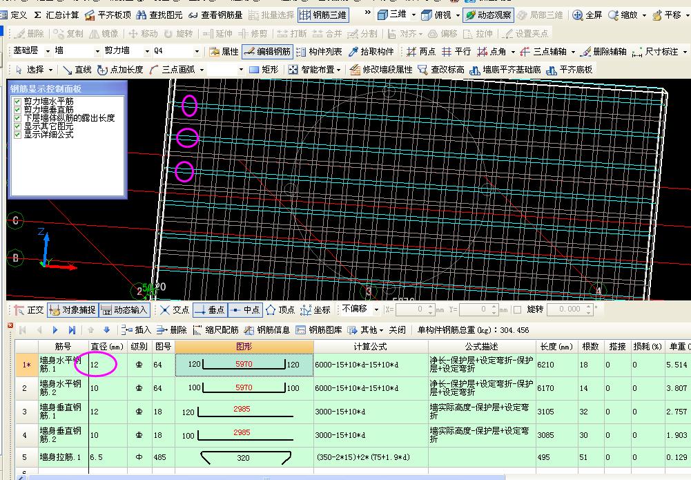Image resolution: width=691 pixels, height=480 pixels.
Task: Open the Q4 component dropdown
Action: coord(197,52)
